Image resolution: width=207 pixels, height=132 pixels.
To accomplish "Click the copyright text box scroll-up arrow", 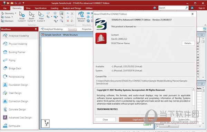I will pyautogui.click(x=194, y=89).
